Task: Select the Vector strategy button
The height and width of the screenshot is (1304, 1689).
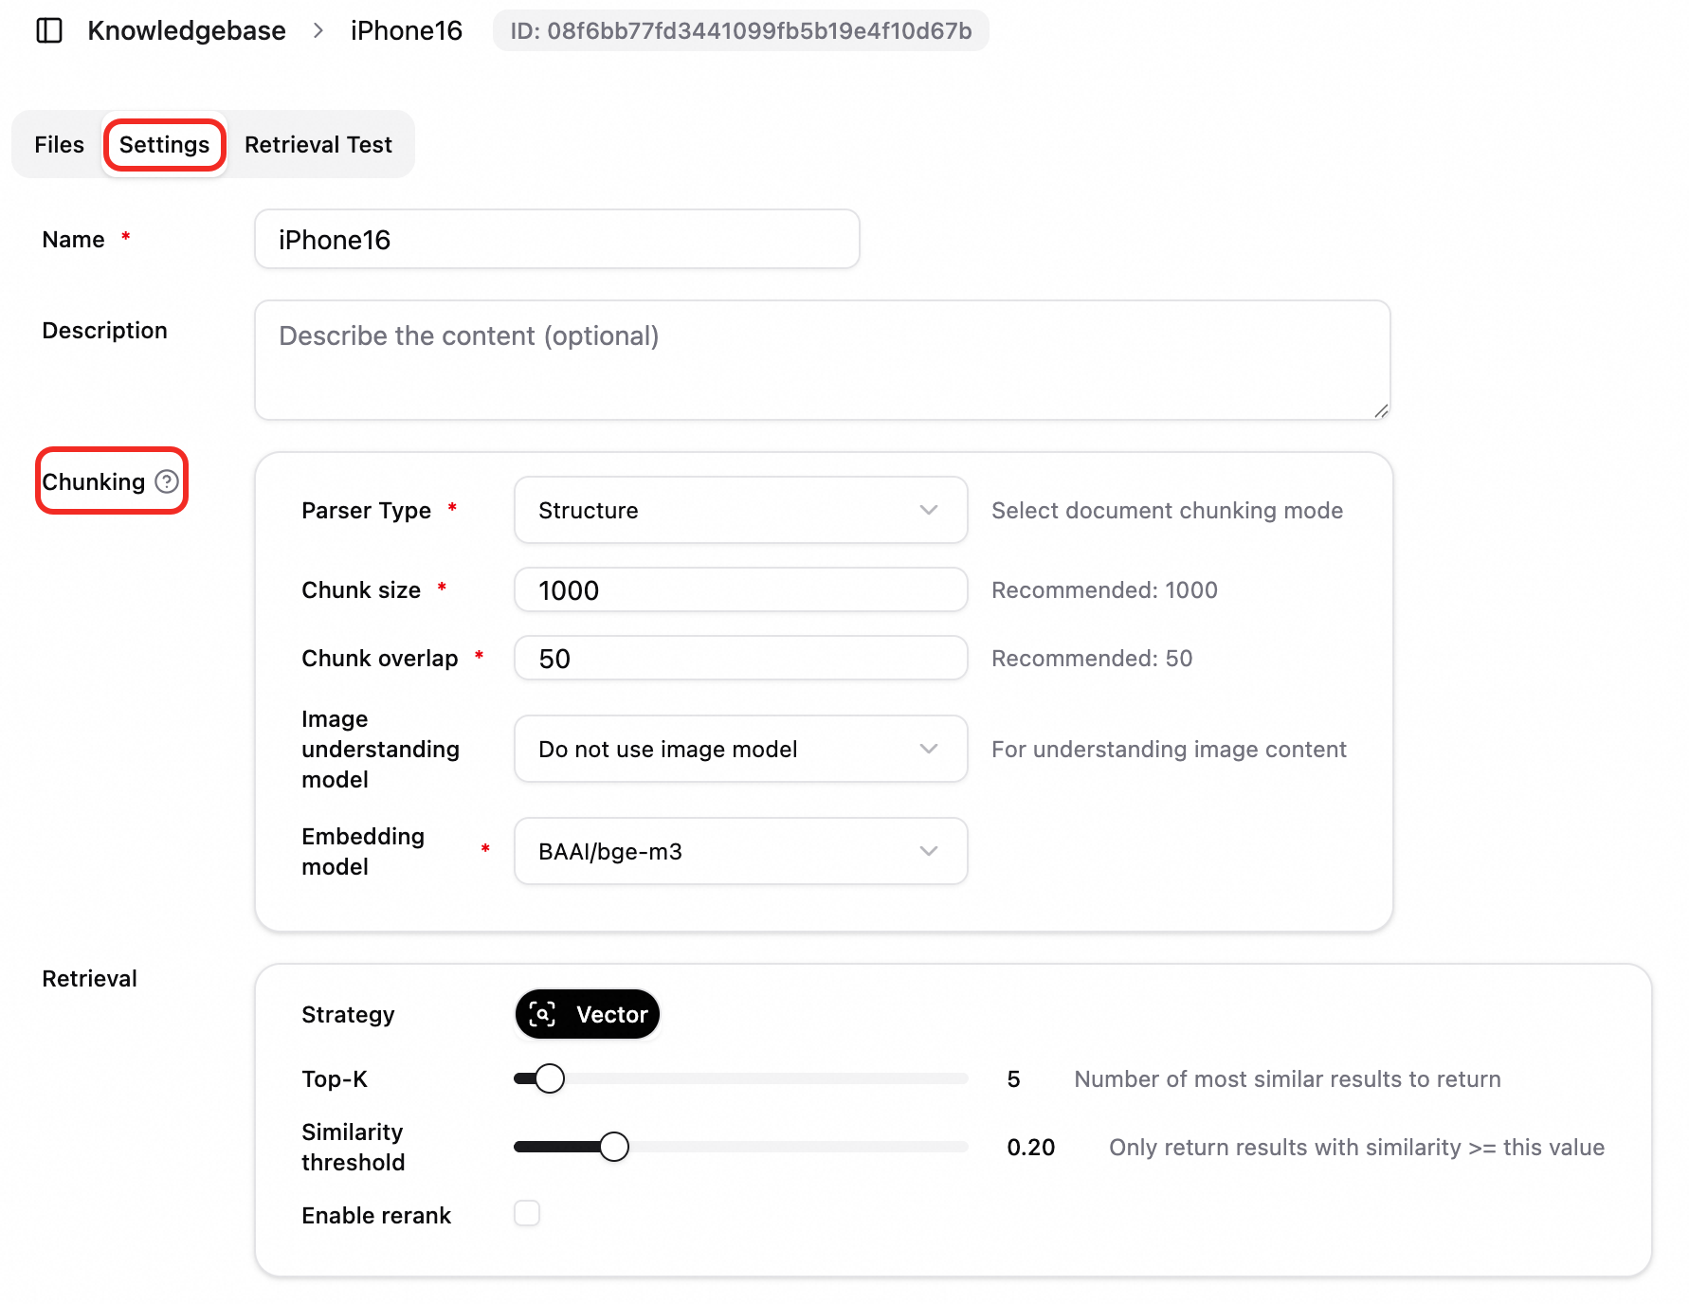Action: tap(588, 1014)
